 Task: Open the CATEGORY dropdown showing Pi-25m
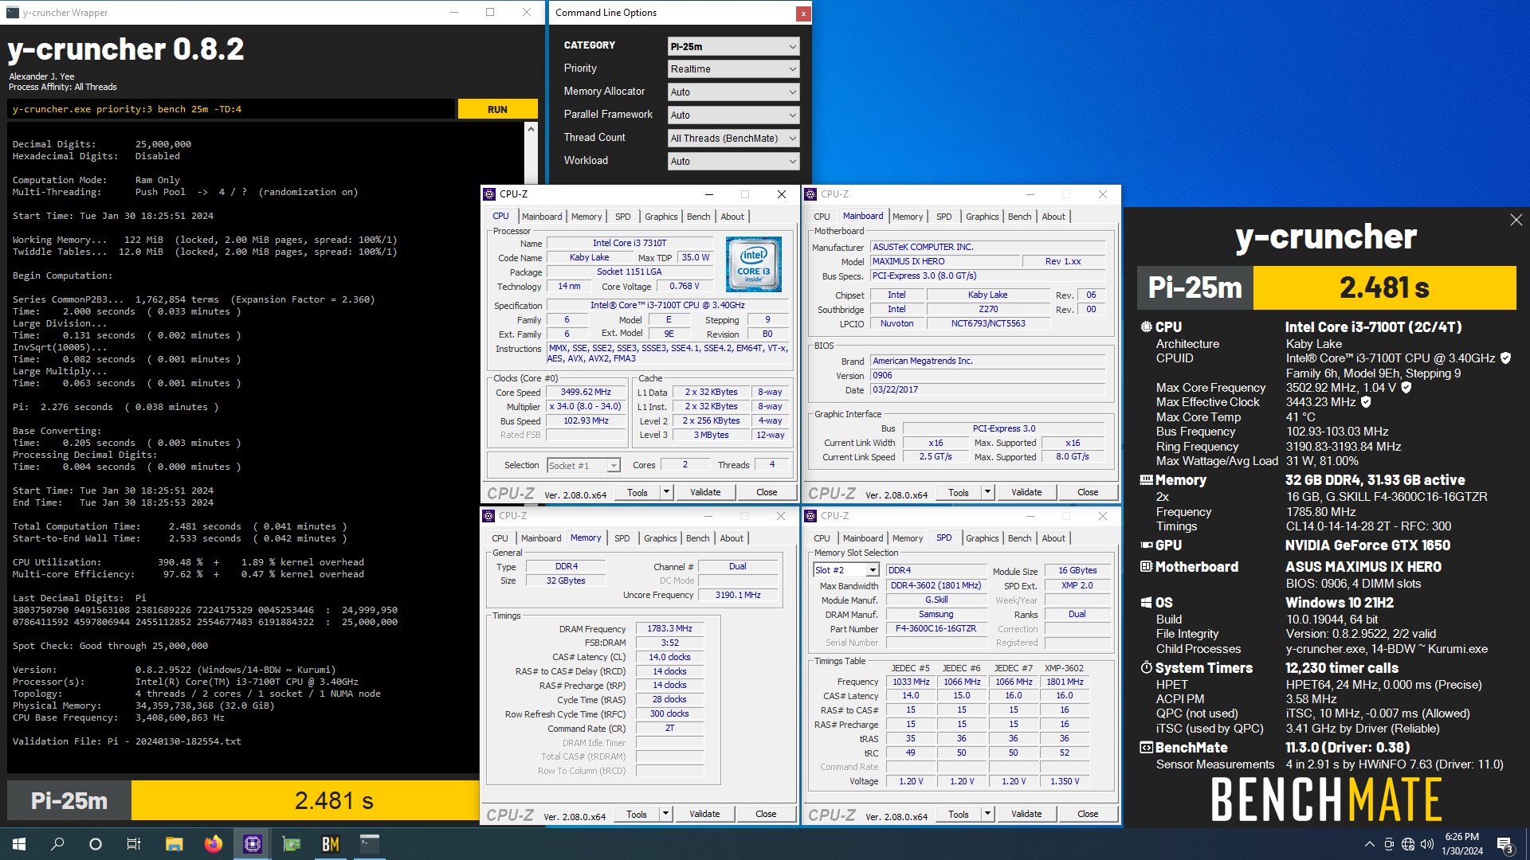pos(733,46)
